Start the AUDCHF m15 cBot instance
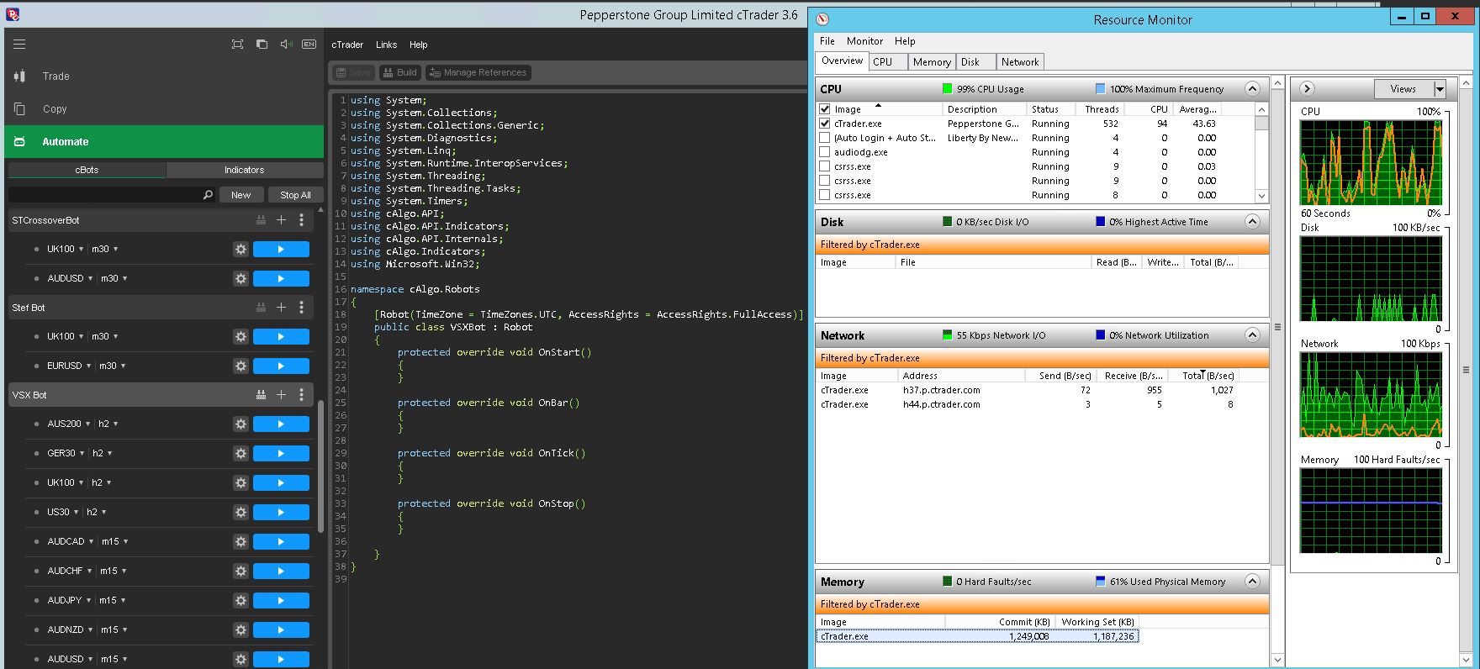 click(281, 572)
